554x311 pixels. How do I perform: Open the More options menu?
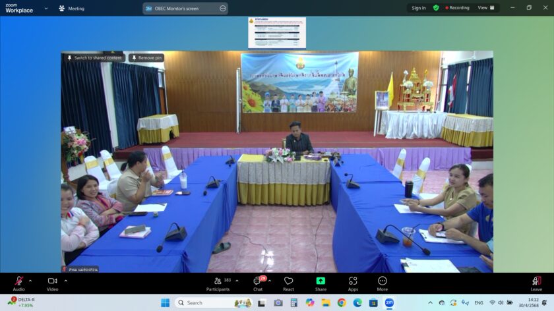(383, 281)
